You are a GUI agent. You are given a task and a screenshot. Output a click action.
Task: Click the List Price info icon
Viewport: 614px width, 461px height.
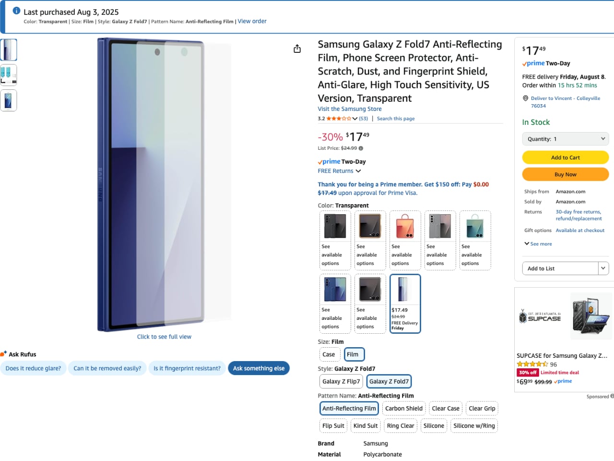[361, 148]
